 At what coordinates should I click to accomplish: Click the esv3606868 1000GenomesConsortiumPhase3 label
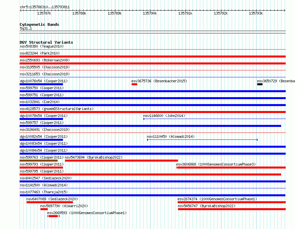pyautogui.click(x=216, y=164)
